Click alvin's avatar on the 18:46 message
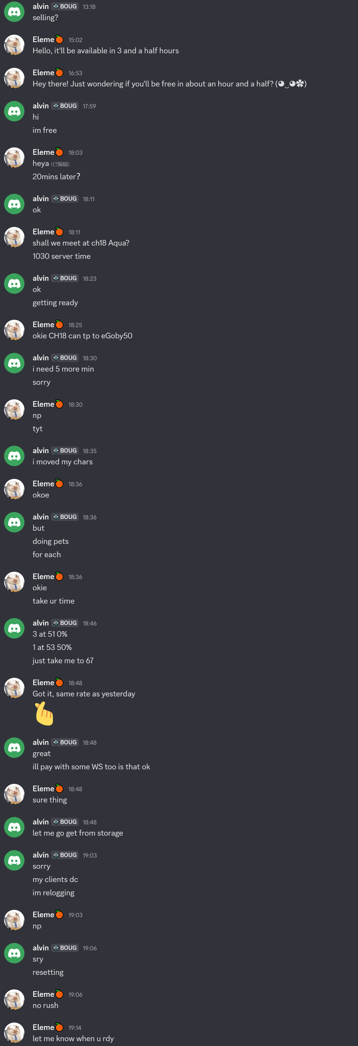Image resolution: width=358 pixels, height=1046 pixels. tap(14, 628)
